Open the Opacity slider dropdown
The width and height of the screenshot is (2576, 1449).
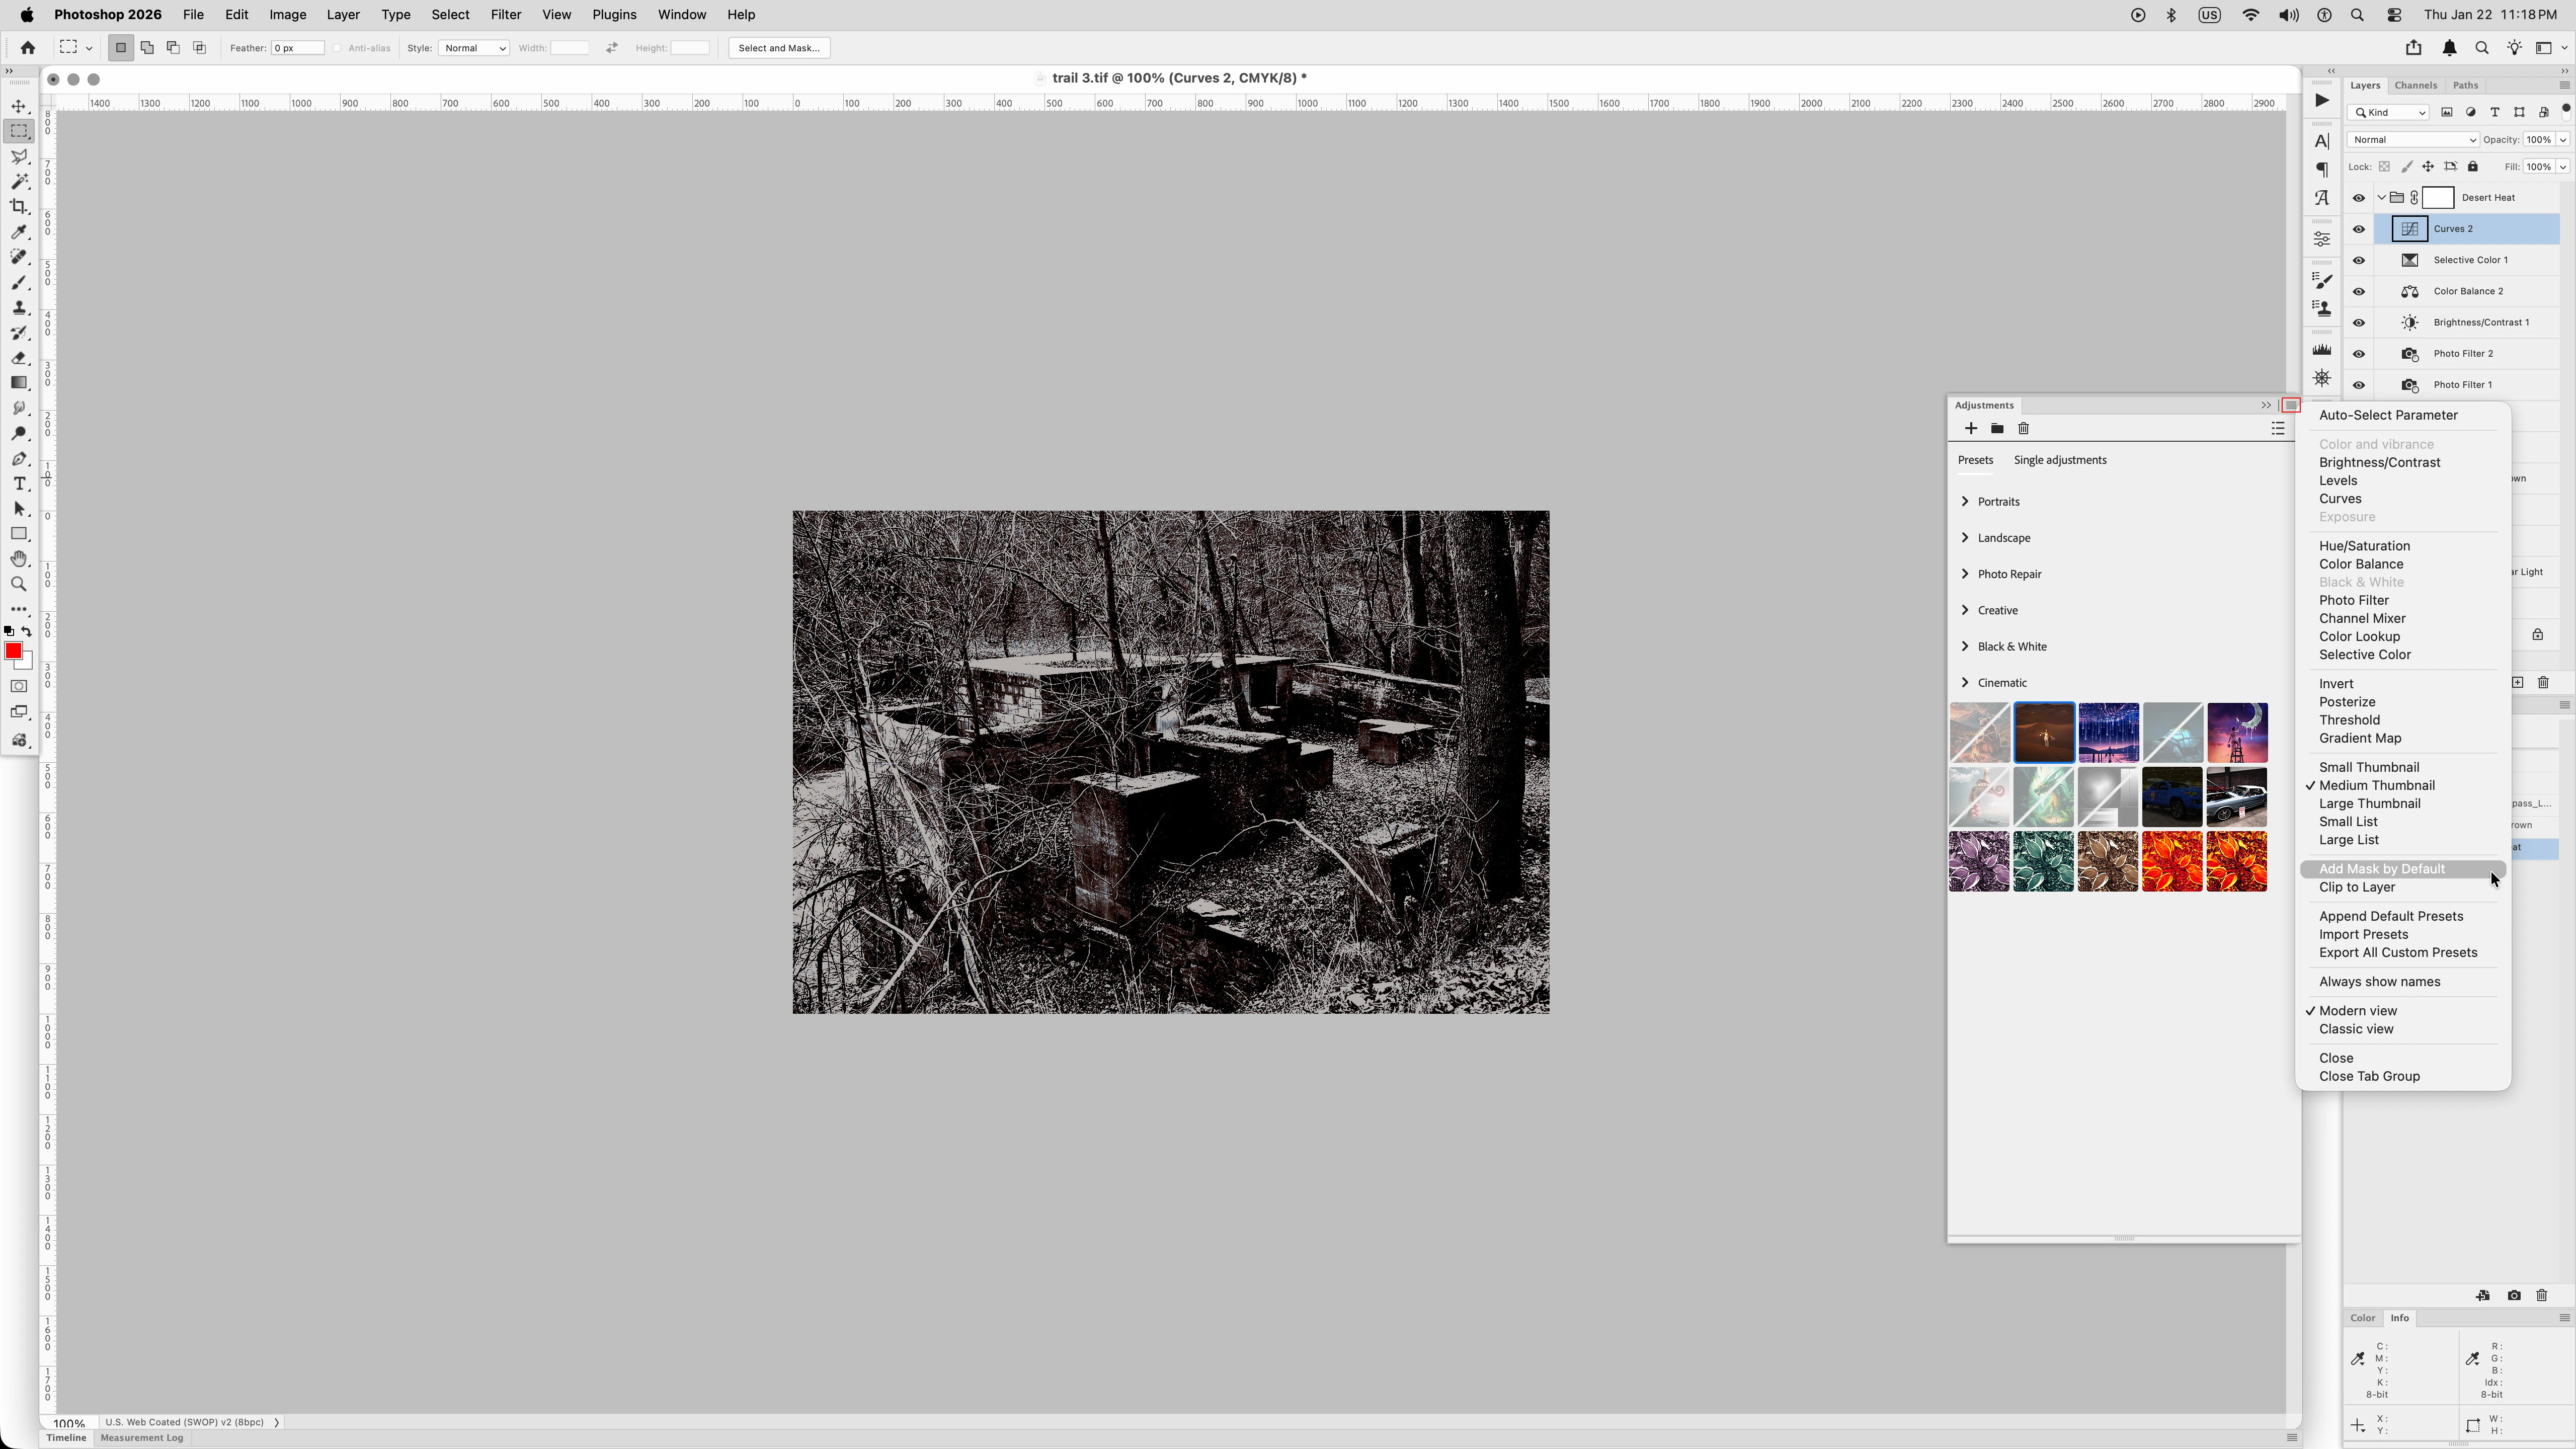[2563, 140]
